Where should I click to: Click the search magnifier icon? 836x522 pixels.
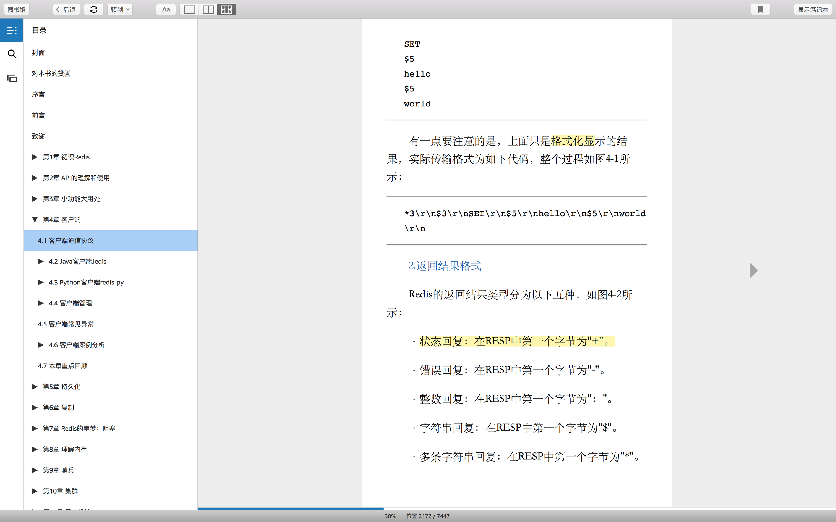12,54
